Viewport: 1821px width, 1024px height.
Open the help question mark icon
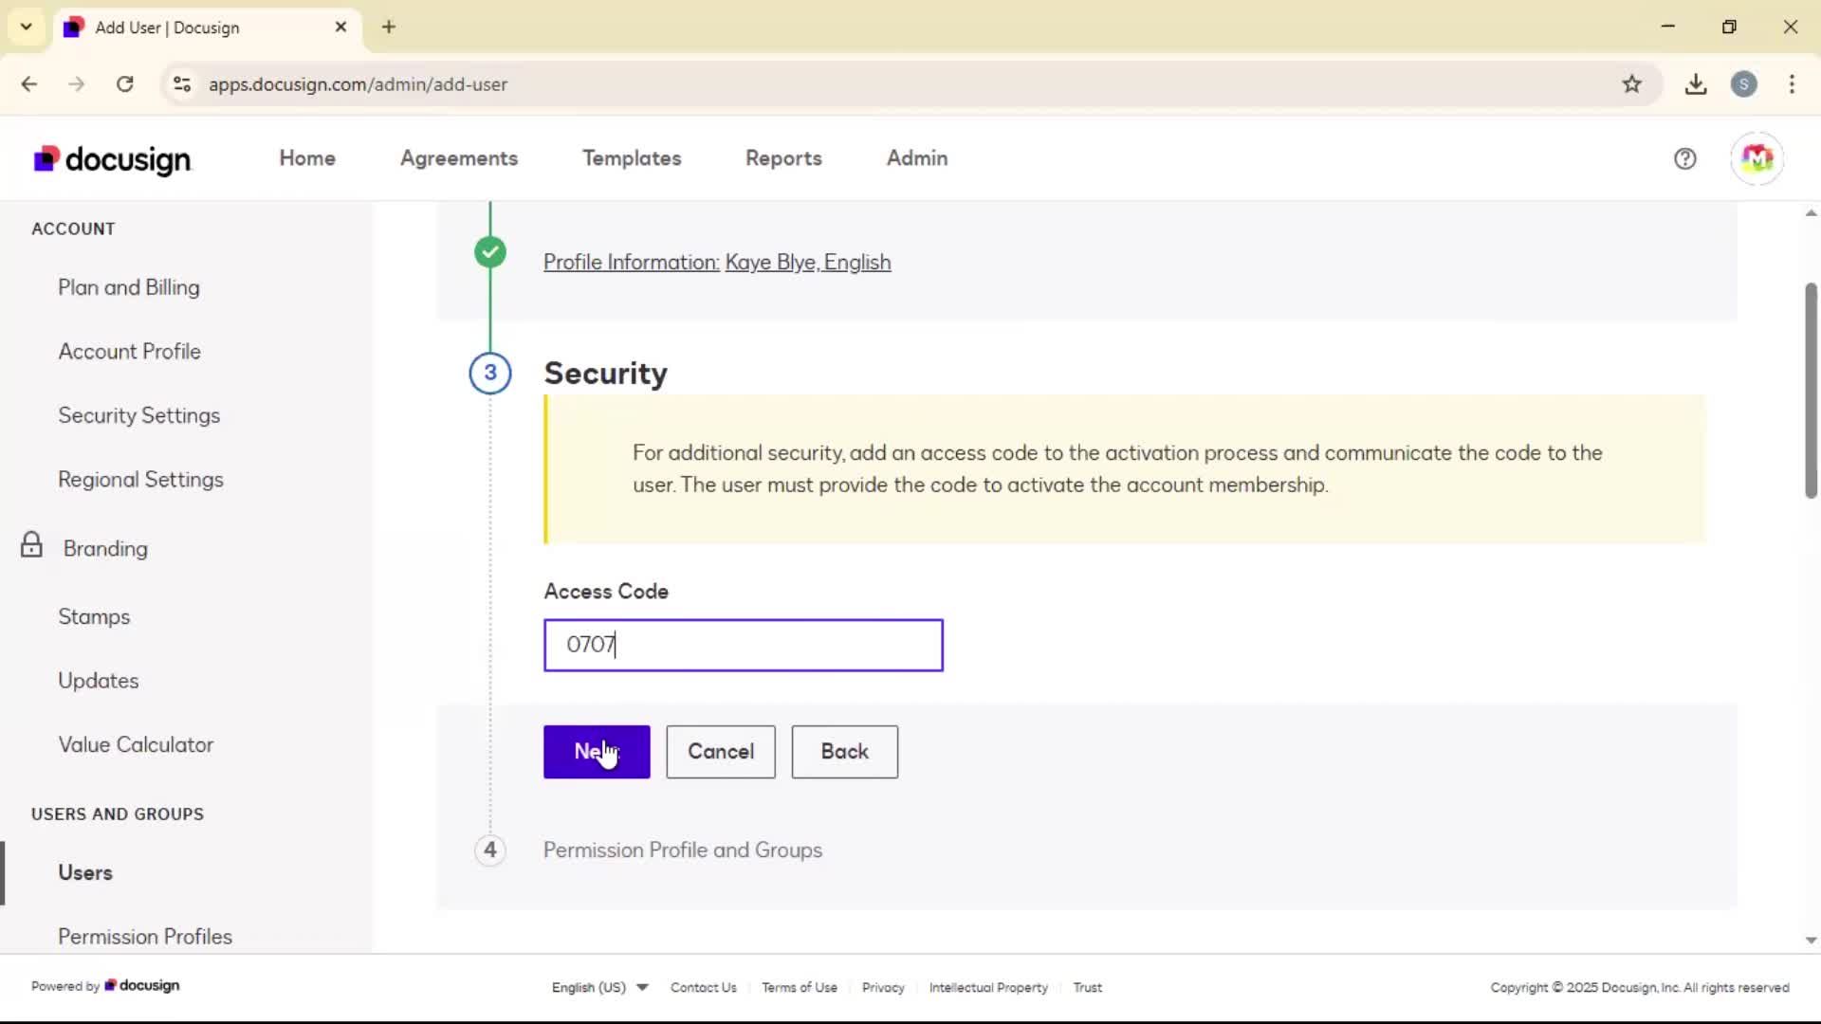click(1684, 159)
